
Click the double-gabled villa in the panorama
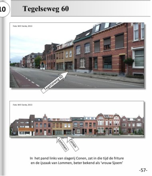click(x=108, y=124)
